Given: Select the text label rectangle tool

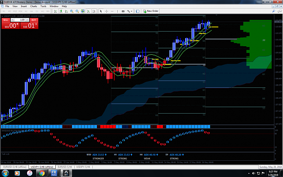Looking at the screenshot, I should pyautogui.click(x=123, y=11).
